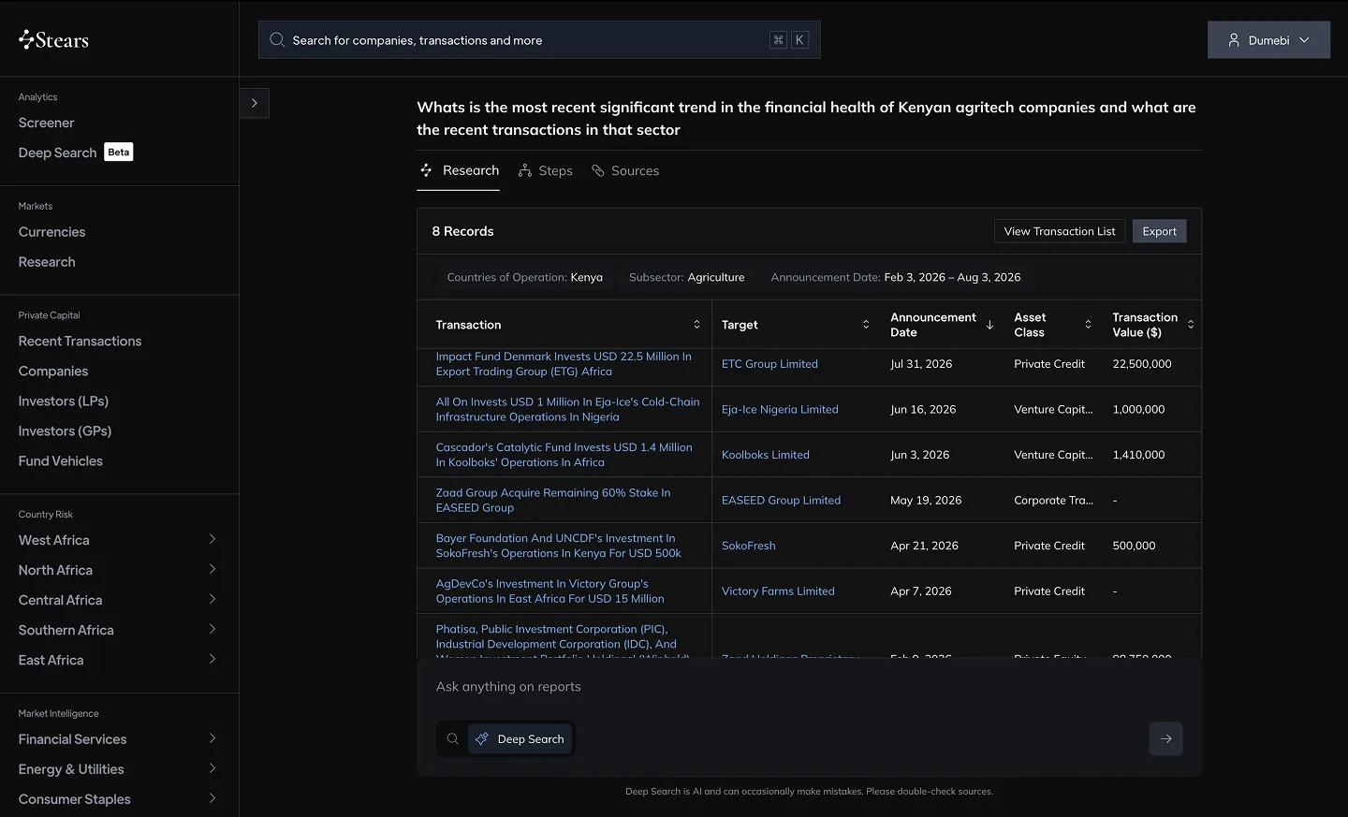
Task: Click the search magnifier icon in top bar
Action: pyautogui.click(x=277, y=40)
